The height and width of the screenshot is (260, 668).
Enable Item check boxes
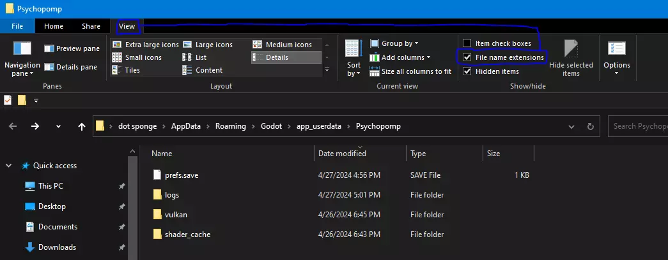[x=467, y=43]
